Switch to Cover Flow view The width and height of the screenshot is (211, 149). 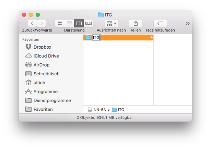(89, 23)
